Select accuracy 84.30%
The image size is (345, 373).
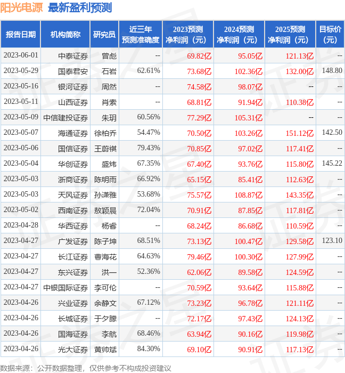coord(149,349)
